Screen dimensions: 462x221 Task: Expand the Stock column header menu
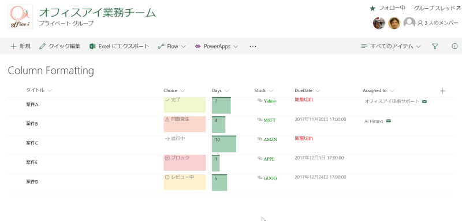[271, 91]
